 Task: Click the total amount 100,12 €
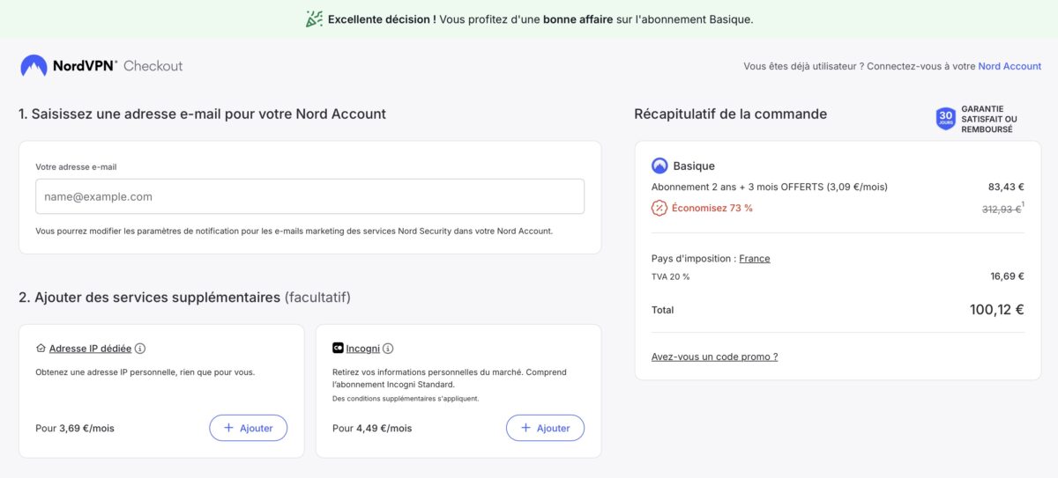tap(997, 310)
